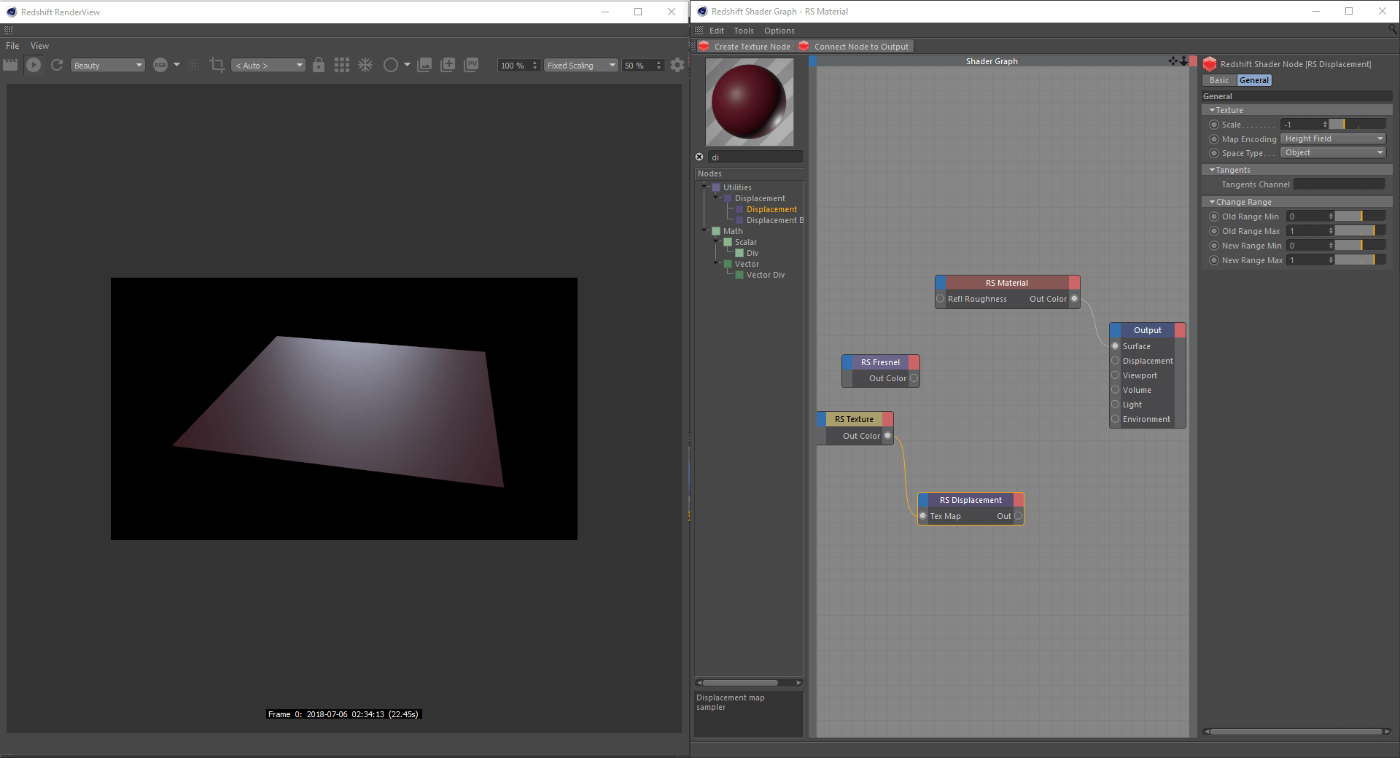The height and width of the screenshot is (758, 1400).
Task: Select the crop region render tool
Action: coord(217,65)
